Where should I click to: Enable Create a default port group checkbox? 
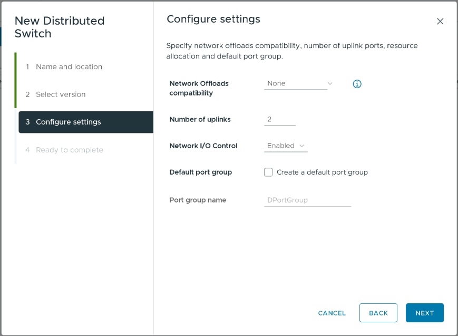[268, 172]
